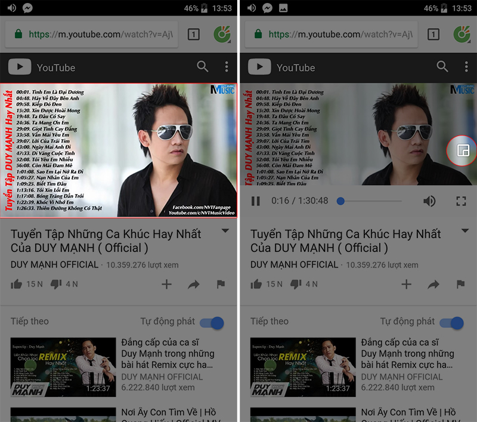Add video to playlist in left screenshot
The image size is (477, 422).
pyautogui.click(x=166, y=284)
